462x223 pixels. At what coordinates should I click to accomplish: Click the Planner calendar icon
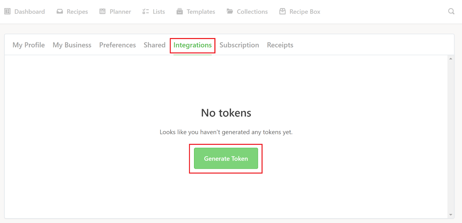click(103, 11)
